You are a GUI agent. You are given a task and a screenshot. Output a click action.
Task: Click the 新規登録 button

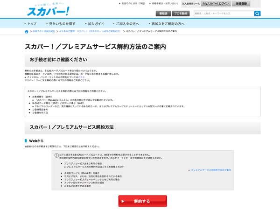click(241, 4)
